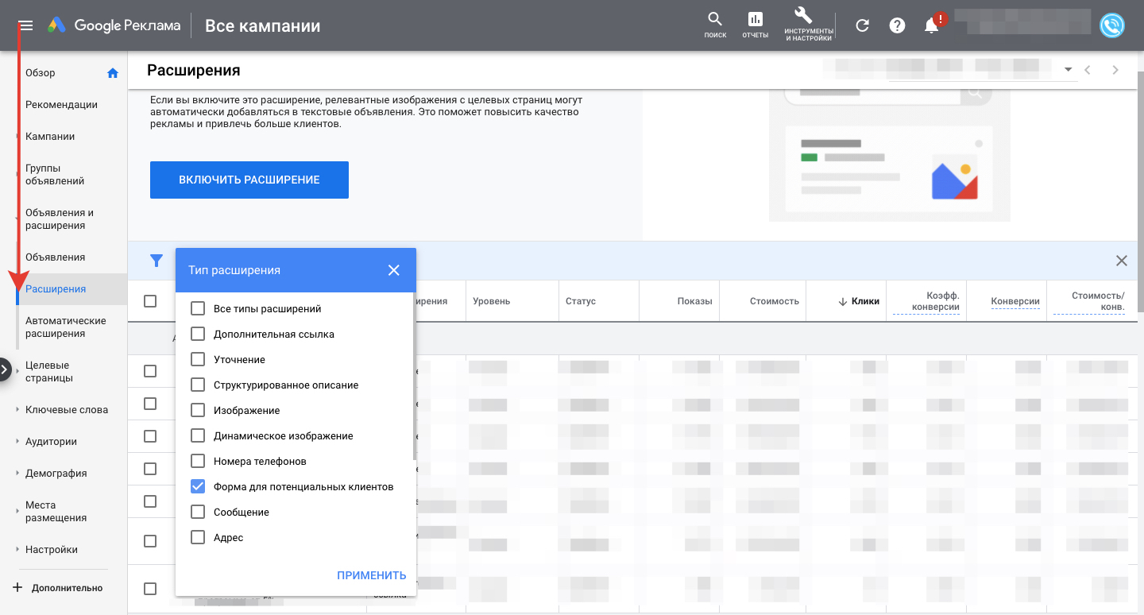Screen dimensions: 1144x615
Task: Expand Ключевые слова section
Action: 17,410
